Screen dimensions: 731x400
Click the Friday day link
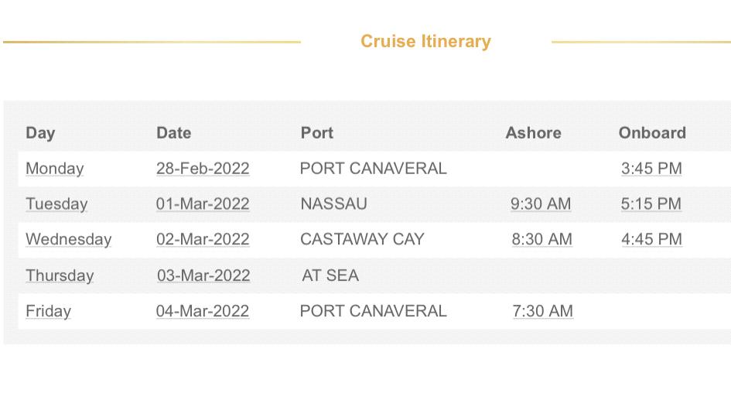(49, 311)
